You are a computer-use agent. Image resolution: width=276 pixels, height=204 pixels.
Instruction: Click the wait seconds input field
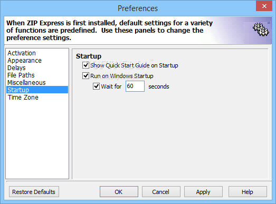tap(135, 86)
